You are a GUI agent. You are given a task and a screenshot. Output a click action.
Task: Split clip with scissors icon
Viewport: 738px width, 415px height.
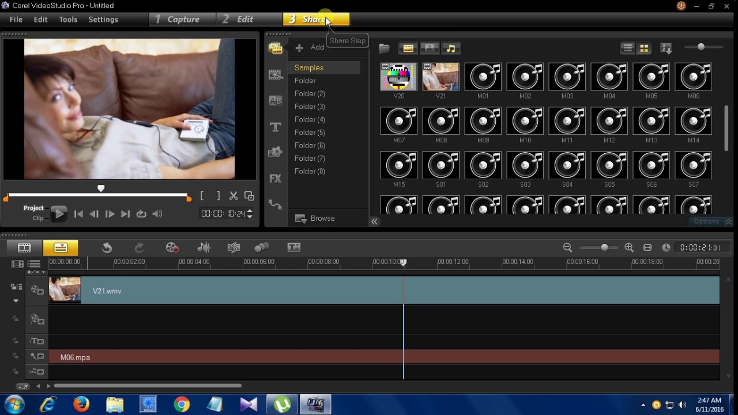(x=234, y=196)
